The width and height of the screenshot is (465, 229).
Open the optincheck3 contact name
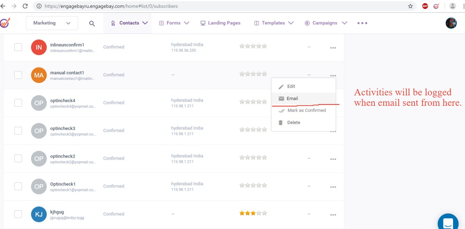[x=63, y=128]
